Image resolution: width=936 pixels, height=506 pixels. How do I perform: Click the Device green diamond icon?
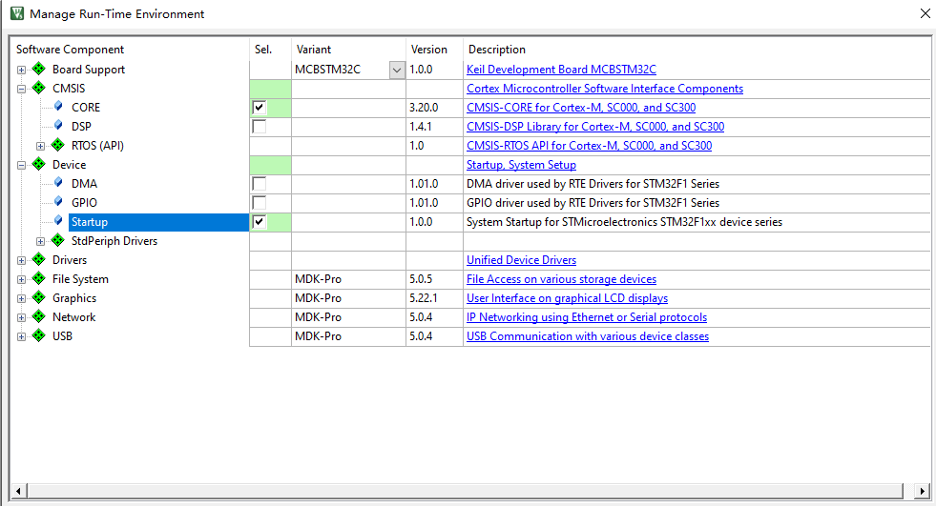point(39,165)
